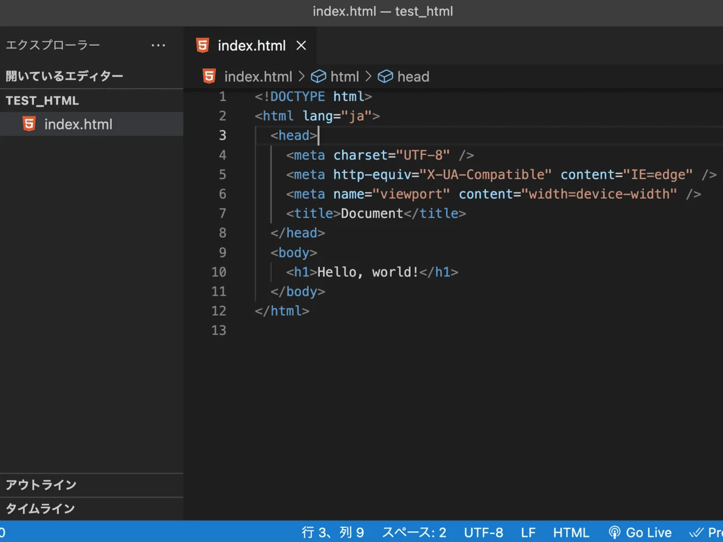Click the Prettier double-check icon in status bar
The width and height of the screenshot is (723, 542).
point(696,532)
